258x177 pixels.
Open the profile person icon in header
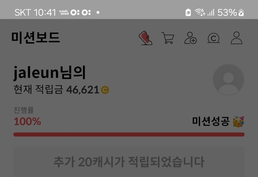237,38
